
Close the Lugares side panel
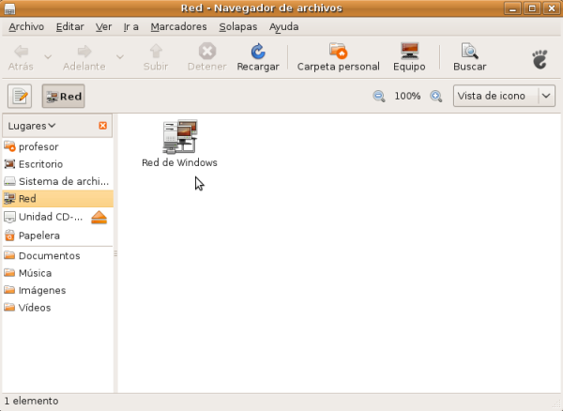(103, 125)
